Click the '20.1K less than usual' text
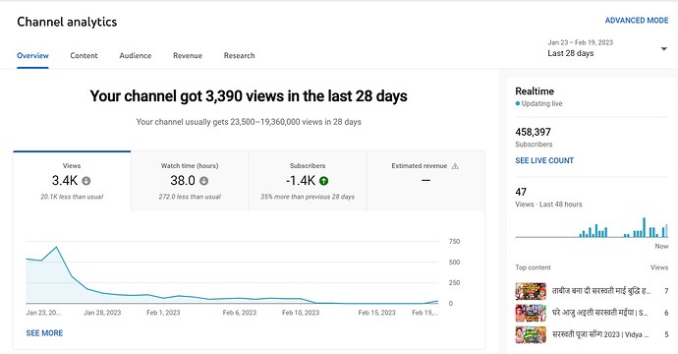This screenshot has height=354, width=678. [72, 197]
